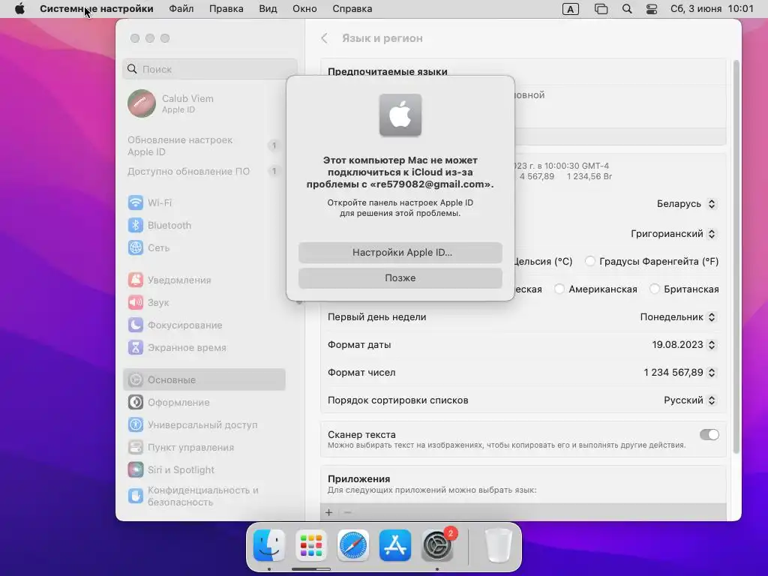Click the input source A icon

click(571, 9)
